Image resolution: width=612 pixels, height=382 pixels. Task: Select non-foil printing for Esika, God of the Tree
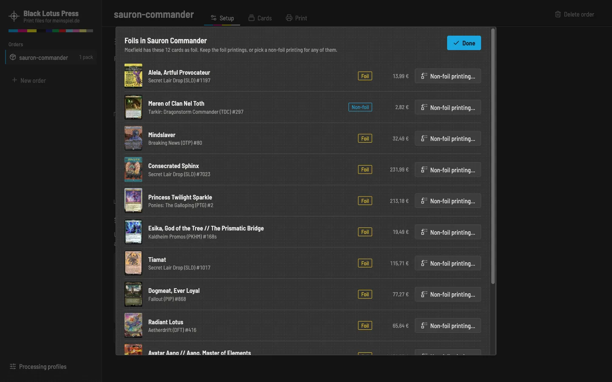tap(448, 232)
